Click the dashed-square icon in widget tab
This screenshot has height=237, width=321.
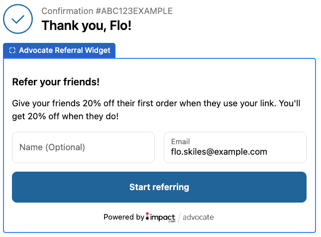[x=12, y=50]
